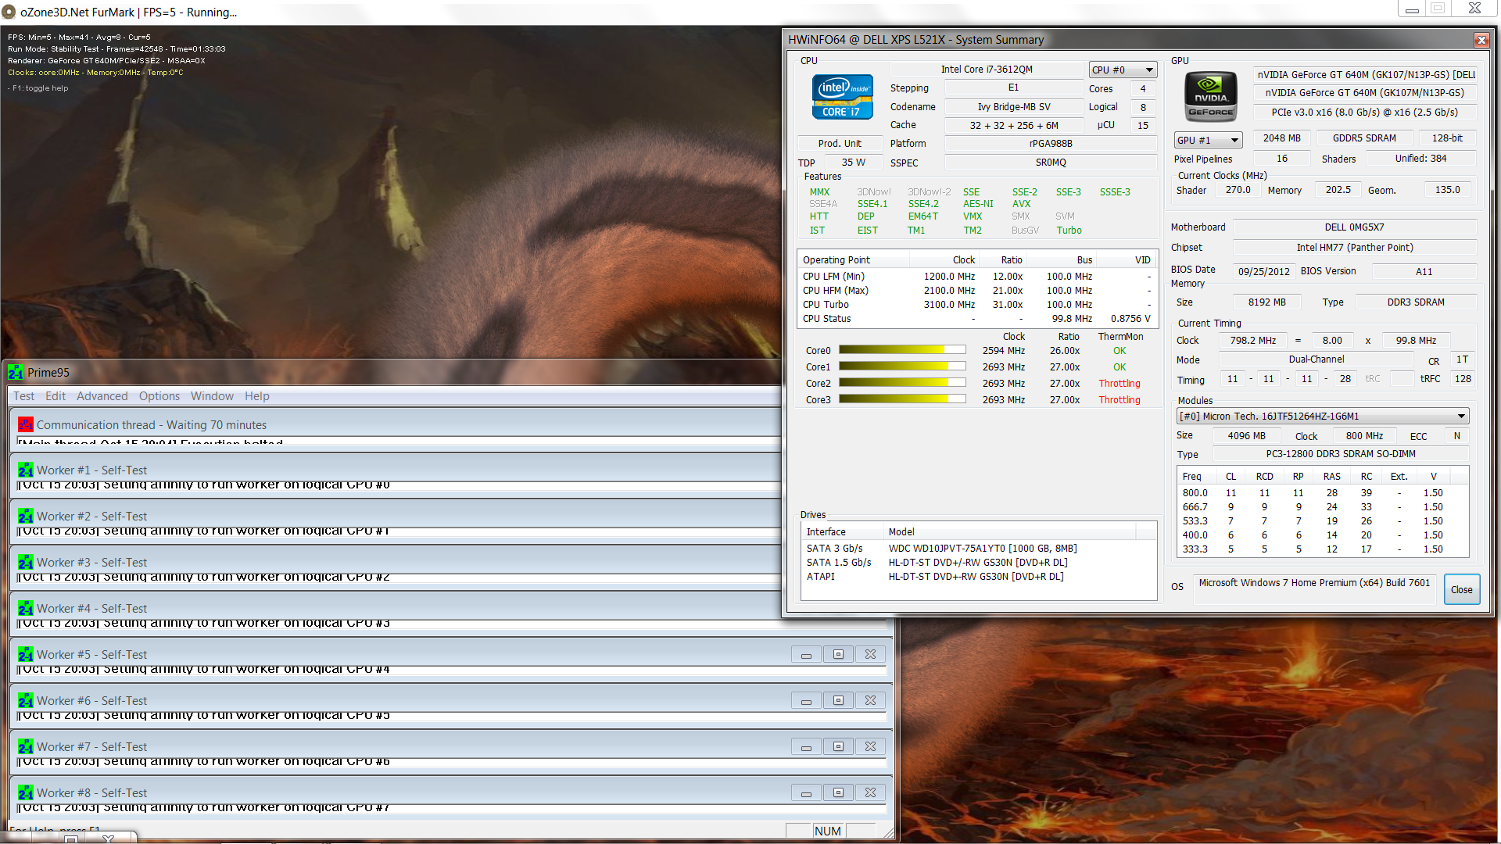Screen dimensions: 1501x844
Task: Click the Core2 Throttling status
Action: [1119, 384]
